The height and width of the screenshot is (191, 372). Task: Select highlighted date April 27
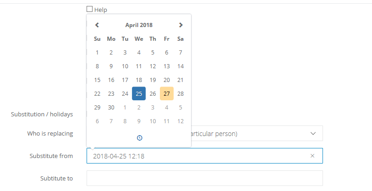(x=167, y=94)
